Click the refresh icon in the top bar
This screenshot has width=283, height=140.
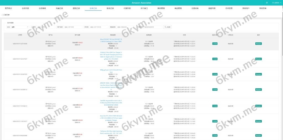(x=267, y=3)
